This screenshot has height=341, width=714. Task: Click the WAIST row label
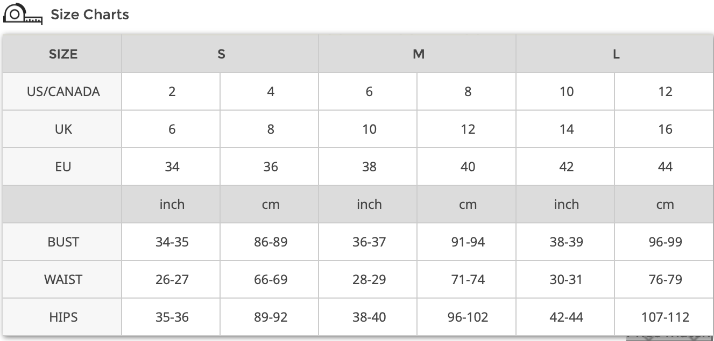(x=63, y=280)
